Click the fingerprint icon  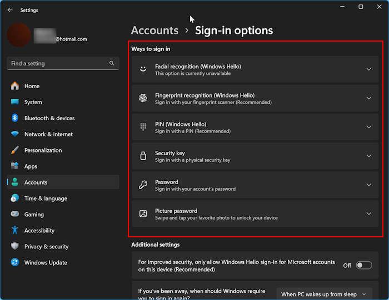coord(143,98)
